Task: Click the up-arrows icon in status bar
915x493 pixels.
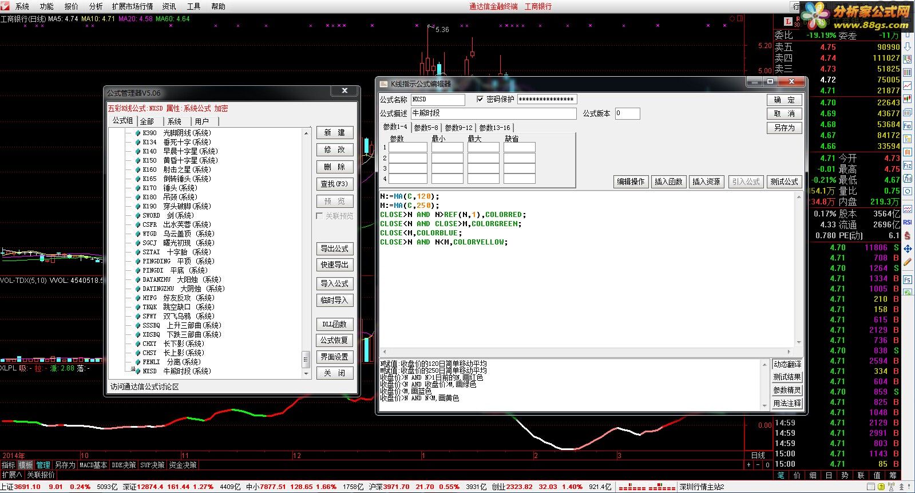Action: pos(900,487)
